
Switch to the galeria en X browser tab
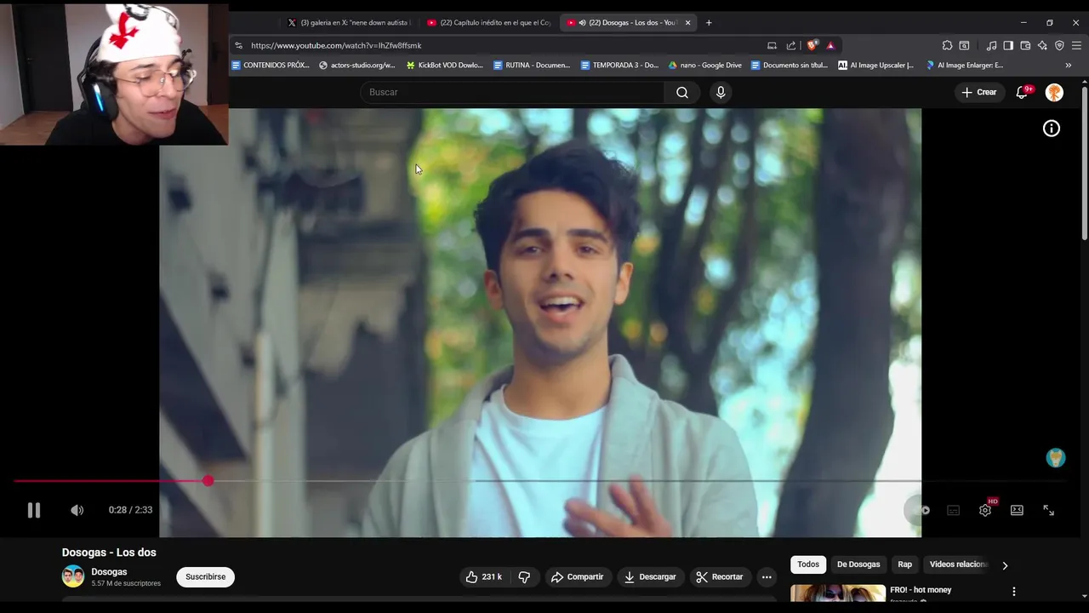(x=349, y=23)
